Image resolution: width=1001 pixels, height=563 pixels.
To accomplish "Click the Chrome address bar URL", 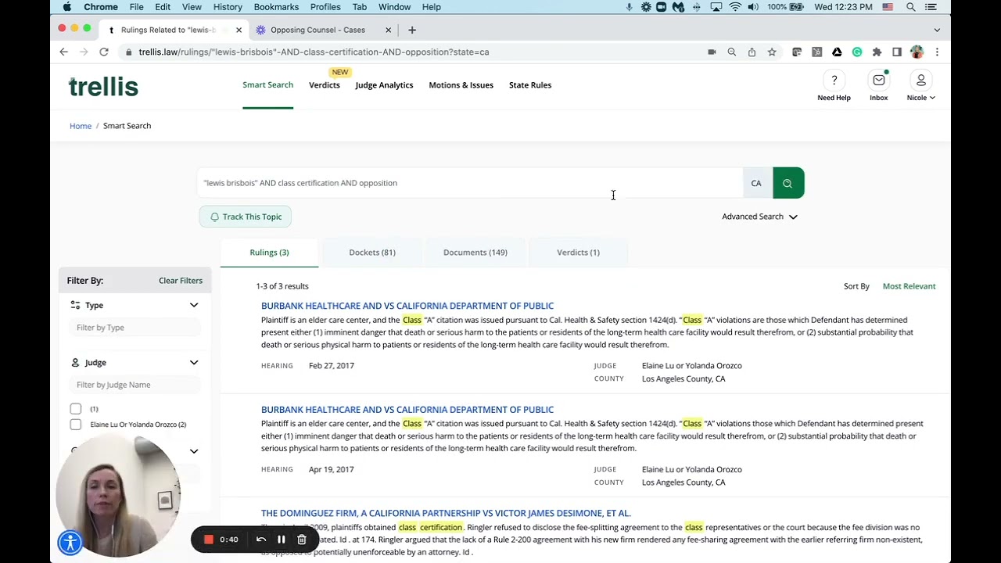I will [x=314, y=52].
